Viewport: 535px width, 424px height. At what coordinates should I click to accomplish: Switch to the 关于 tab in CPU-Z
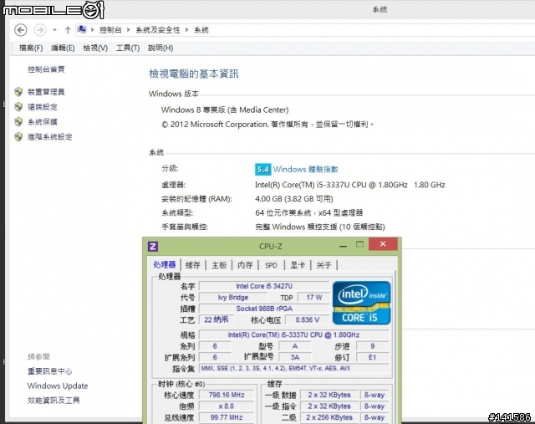324,265
